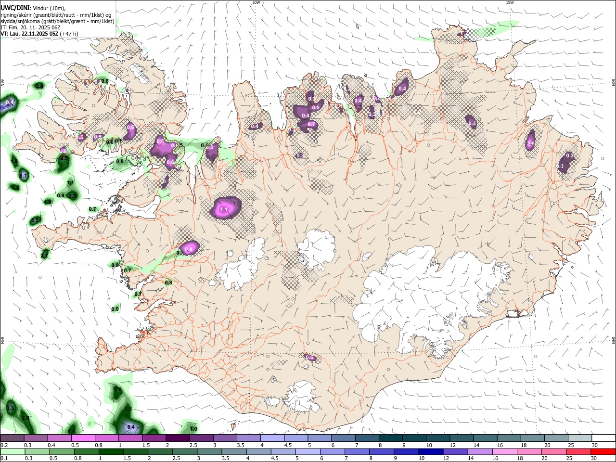This screenshot has width=616, height=462.
Task: Click the 0.2 label on snow scale
Action: (x=4, y=445)
